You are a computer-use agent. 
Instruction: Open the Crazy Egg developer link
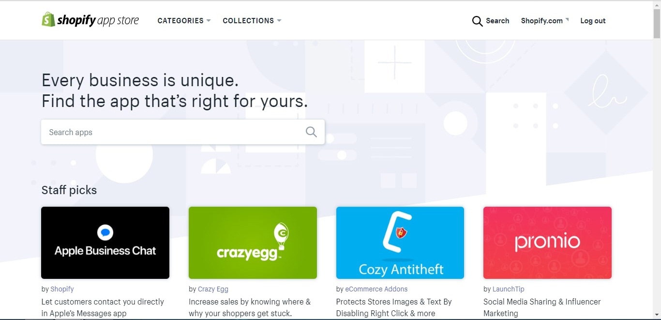point(213,289)
